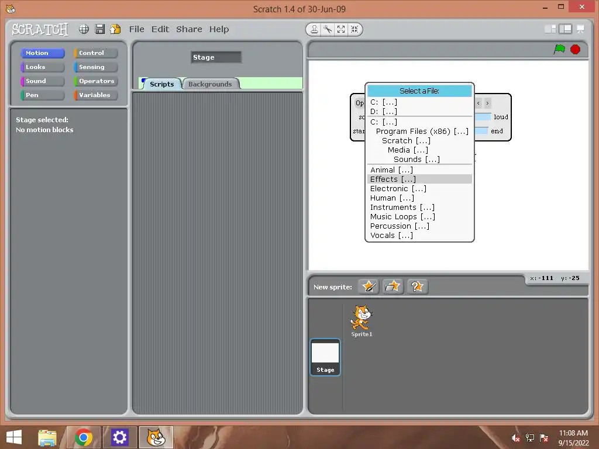Open the Motion blocks category

point(42,53)
